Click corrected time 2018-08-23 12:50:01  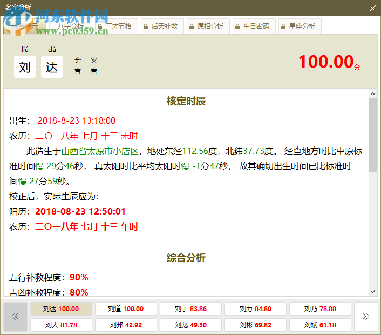(x=80, y=211)
